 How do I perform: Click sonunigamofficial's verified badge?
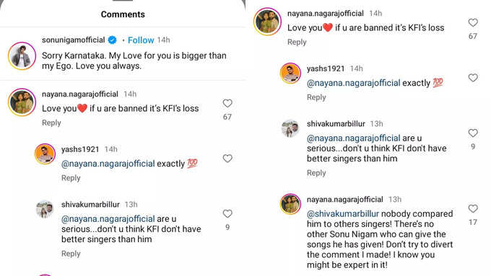click(112, 40)
